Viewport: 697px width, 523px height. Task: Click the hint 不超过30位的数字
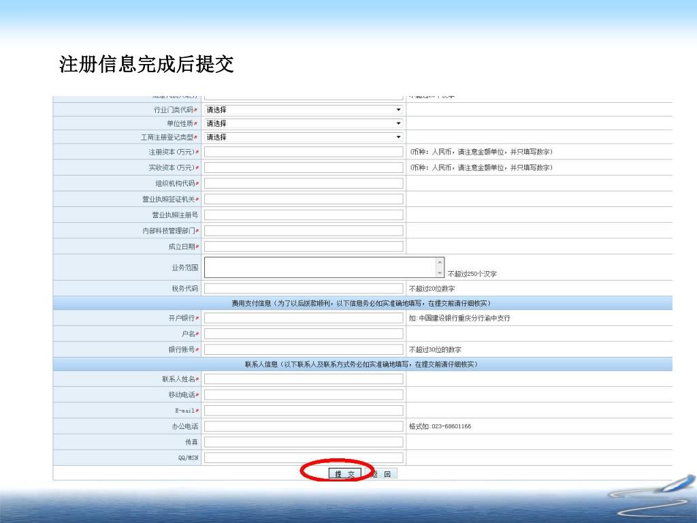click(x=435, y=349)
